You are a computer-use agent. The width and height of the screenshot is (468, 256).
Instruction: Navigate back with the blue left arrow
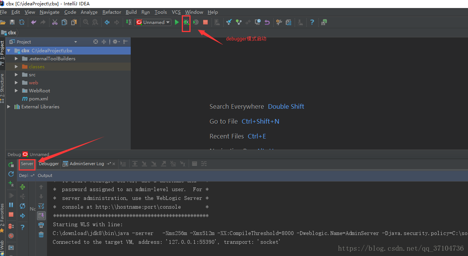point(107,22)
